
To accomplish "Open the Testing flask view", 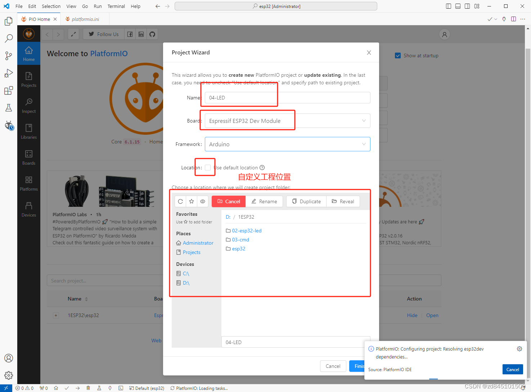I will [9, 108].
